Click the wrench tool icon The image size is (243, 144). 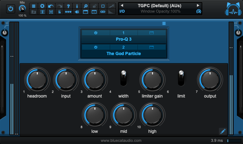112,6
